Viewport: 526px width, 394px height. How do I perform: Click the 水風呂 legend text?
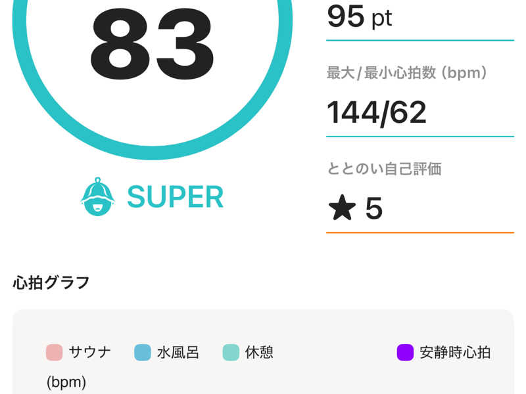178,353
